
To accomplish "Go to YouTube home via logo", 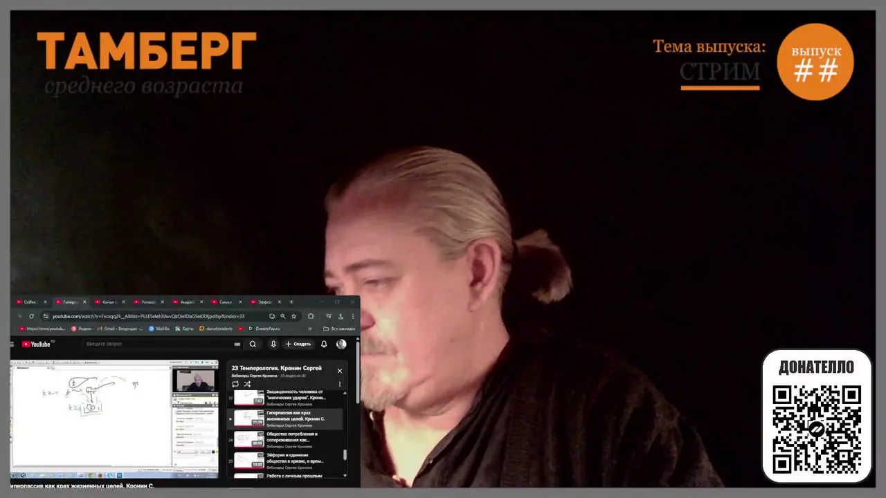I will pyautogui.click(x=36, y=344).
